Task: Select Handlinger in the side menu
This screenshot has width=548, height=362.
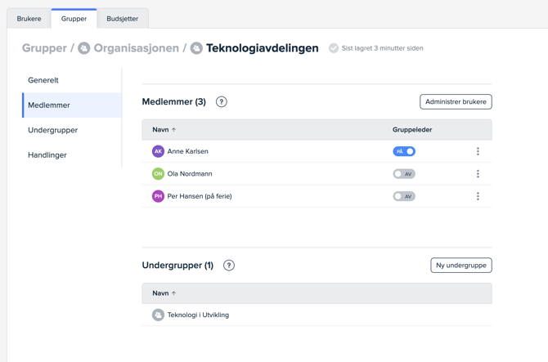Action: tap(47, 154)
